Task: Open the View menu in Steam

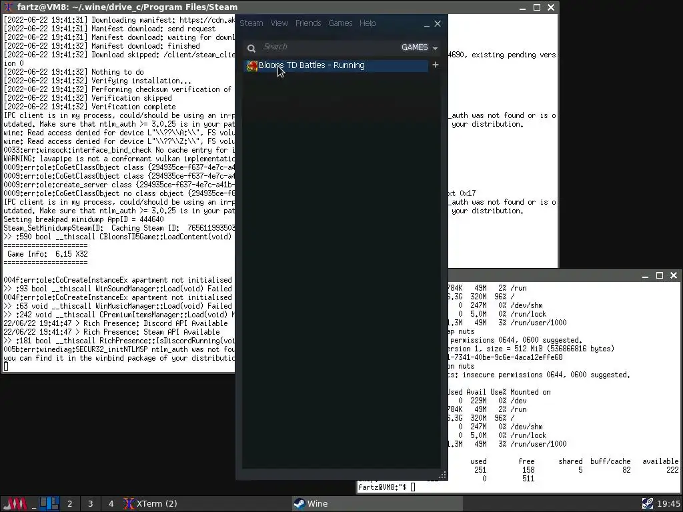Action: [x=279, y=23]
